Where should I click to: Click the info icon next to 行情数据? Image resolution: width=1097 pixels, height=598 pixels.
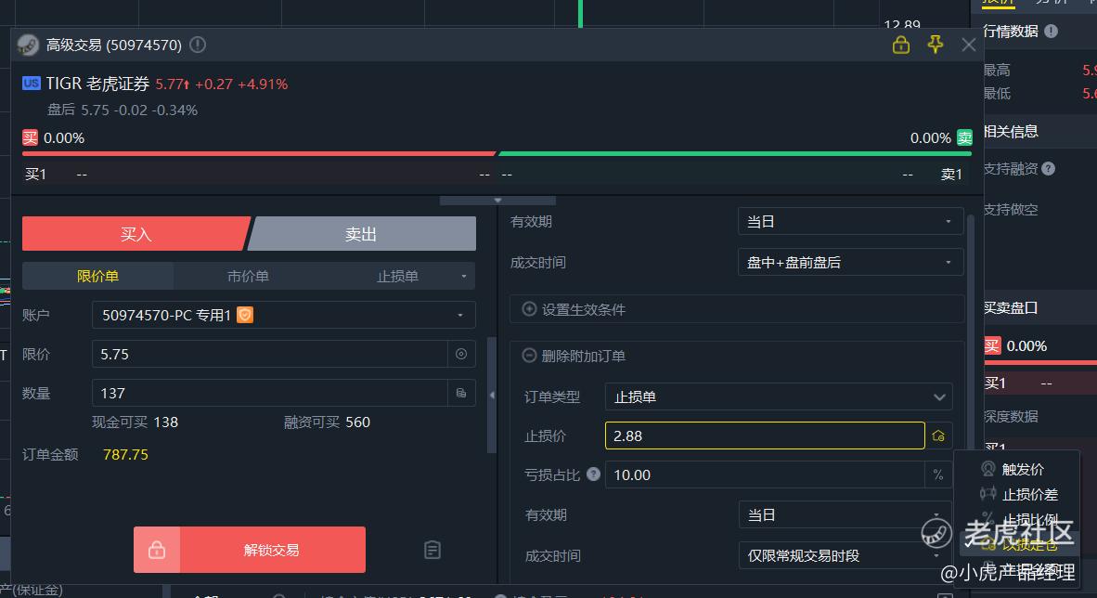pyautogui.click(x=1051, y=31)
